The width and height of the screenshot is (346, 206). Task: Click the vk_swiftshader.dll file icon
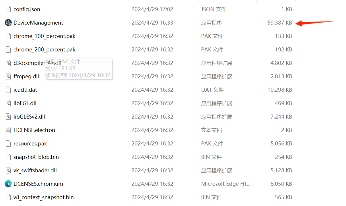[x=8, y=171]
